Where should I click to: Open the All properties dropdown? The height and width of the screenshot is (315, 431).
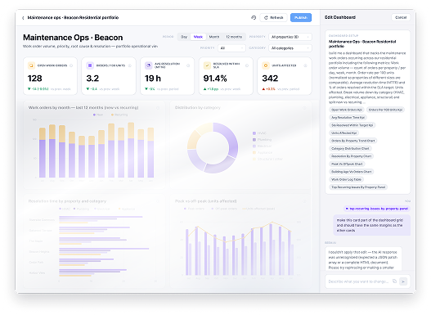[290, 37]
